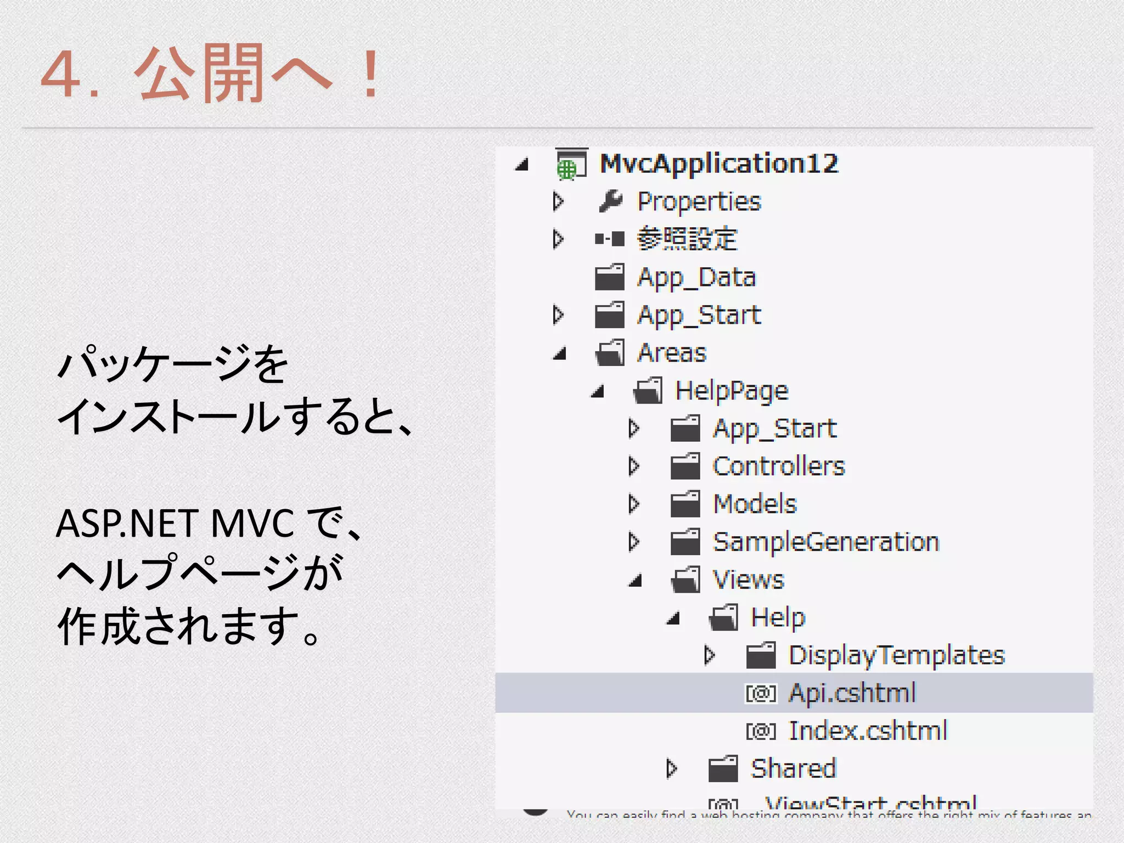Click the text ヘルプページが
The height and width of the screenshot is (843, 1124).
pyautogui.click(x=200, y=574)
